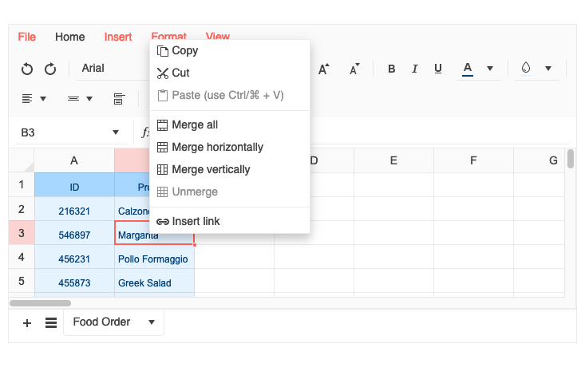Select column A header
Screen dimensions: 585x391
coord(74,160)
